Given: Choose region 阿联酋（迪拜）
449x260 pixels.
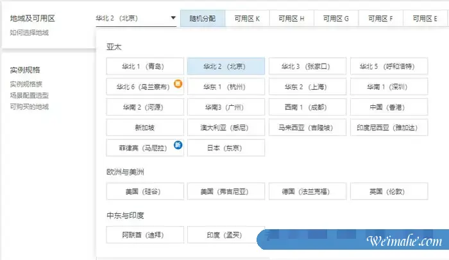Looking at the screenshot, I should tap(145, 235).
